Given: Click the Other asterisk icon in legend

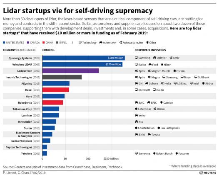Looking at the screenshot, I should [x=147, y=42].
